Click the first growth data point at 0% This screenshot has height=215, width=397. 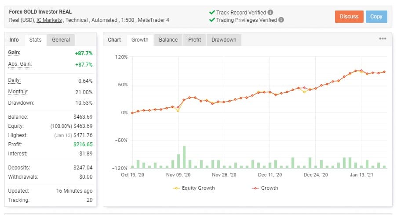point(132,113)
